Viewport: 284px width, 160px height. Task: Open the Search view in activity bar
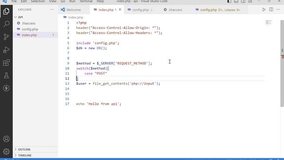point(6,24)
